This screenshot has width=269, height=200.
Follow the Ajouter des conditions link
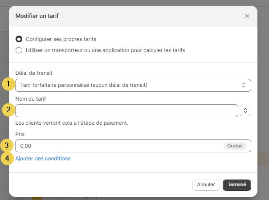43,158
